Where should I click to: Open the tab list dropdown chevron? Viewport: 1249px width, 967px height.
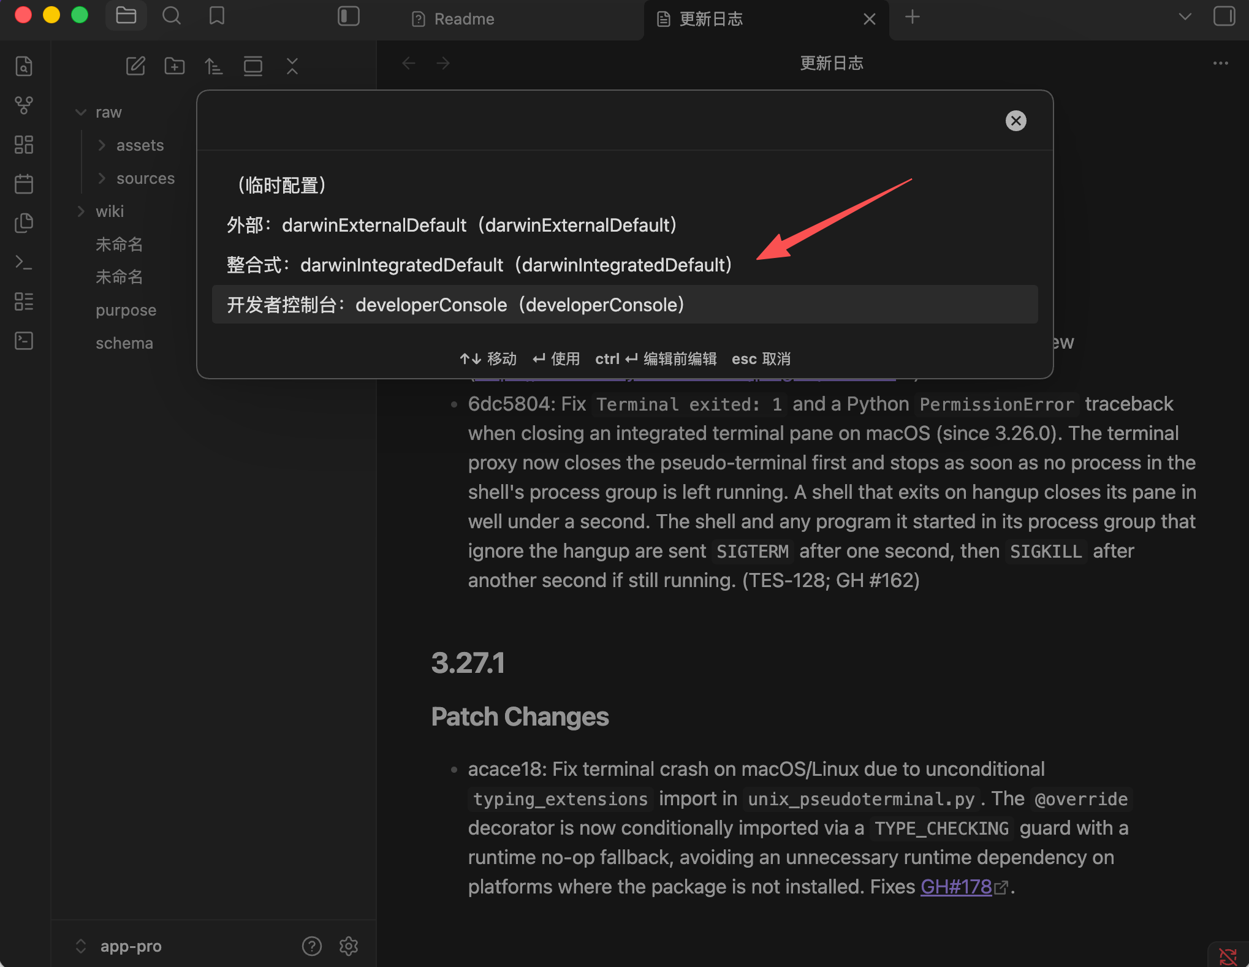[1185, 17]
